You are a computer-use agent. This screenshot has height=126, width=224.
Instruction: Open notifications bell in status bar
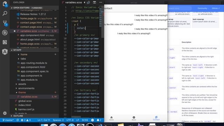point(99,120)
